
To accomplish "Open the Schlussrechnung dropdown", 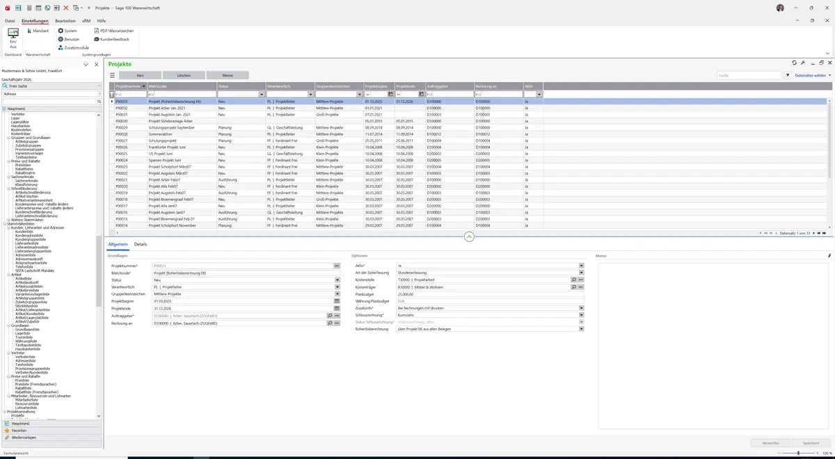I will point(581,315).
